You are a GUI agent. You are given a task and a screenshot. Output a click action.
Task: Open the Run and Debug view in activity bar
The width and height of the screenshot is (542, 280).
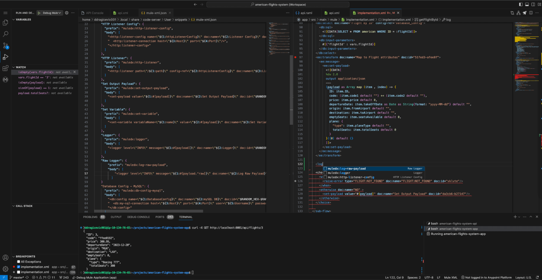coord(5,57)
